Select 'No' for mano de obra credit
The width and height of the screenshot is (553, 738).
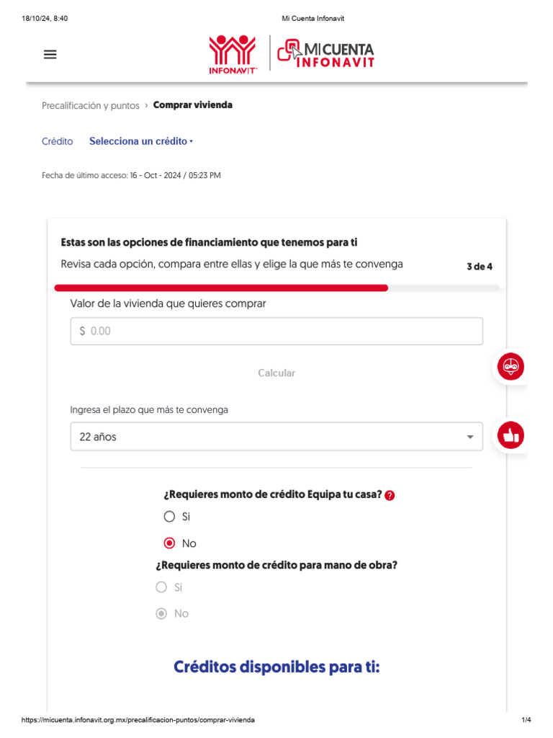tap(162, 614)
